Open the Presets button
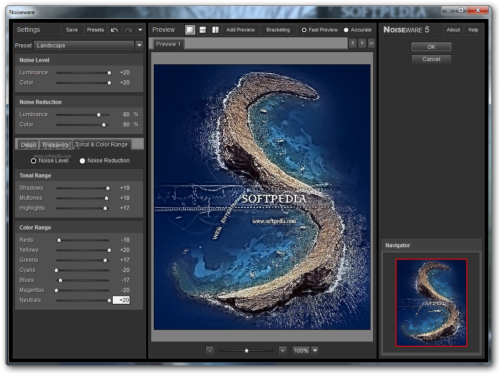501x375 pixels. [95, 30]
